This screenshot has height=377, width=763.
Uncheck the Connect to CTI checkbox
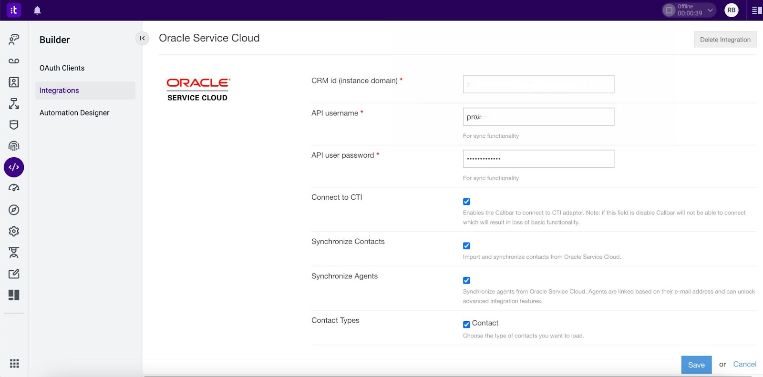click(466, 202)
